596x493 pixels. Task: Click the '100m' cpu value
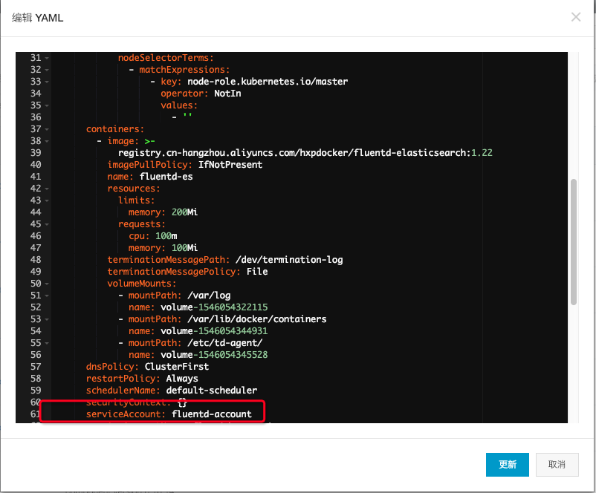[x=166, y=236]
